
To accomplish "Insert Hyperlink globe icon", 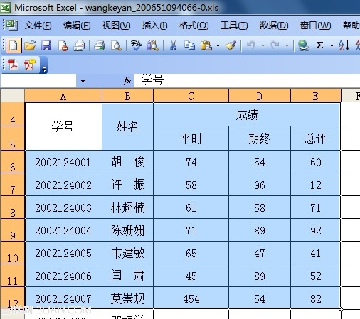I will (x=303, y=45).
